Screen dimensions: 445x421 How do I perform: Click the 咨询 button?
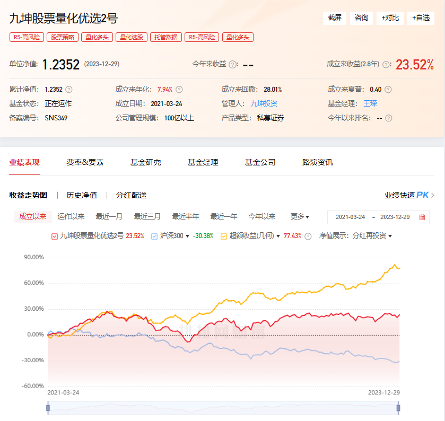(361, 18)
